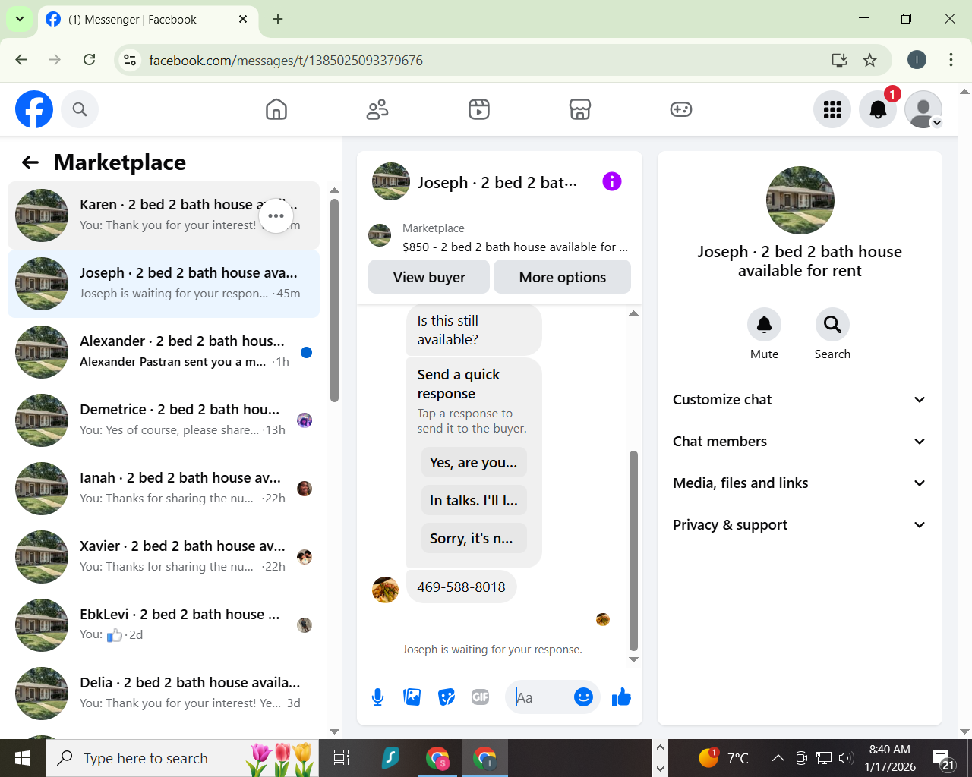The image size is (972, 777).
Task: Expand Chat members section
Action: [x=800, y=442]
